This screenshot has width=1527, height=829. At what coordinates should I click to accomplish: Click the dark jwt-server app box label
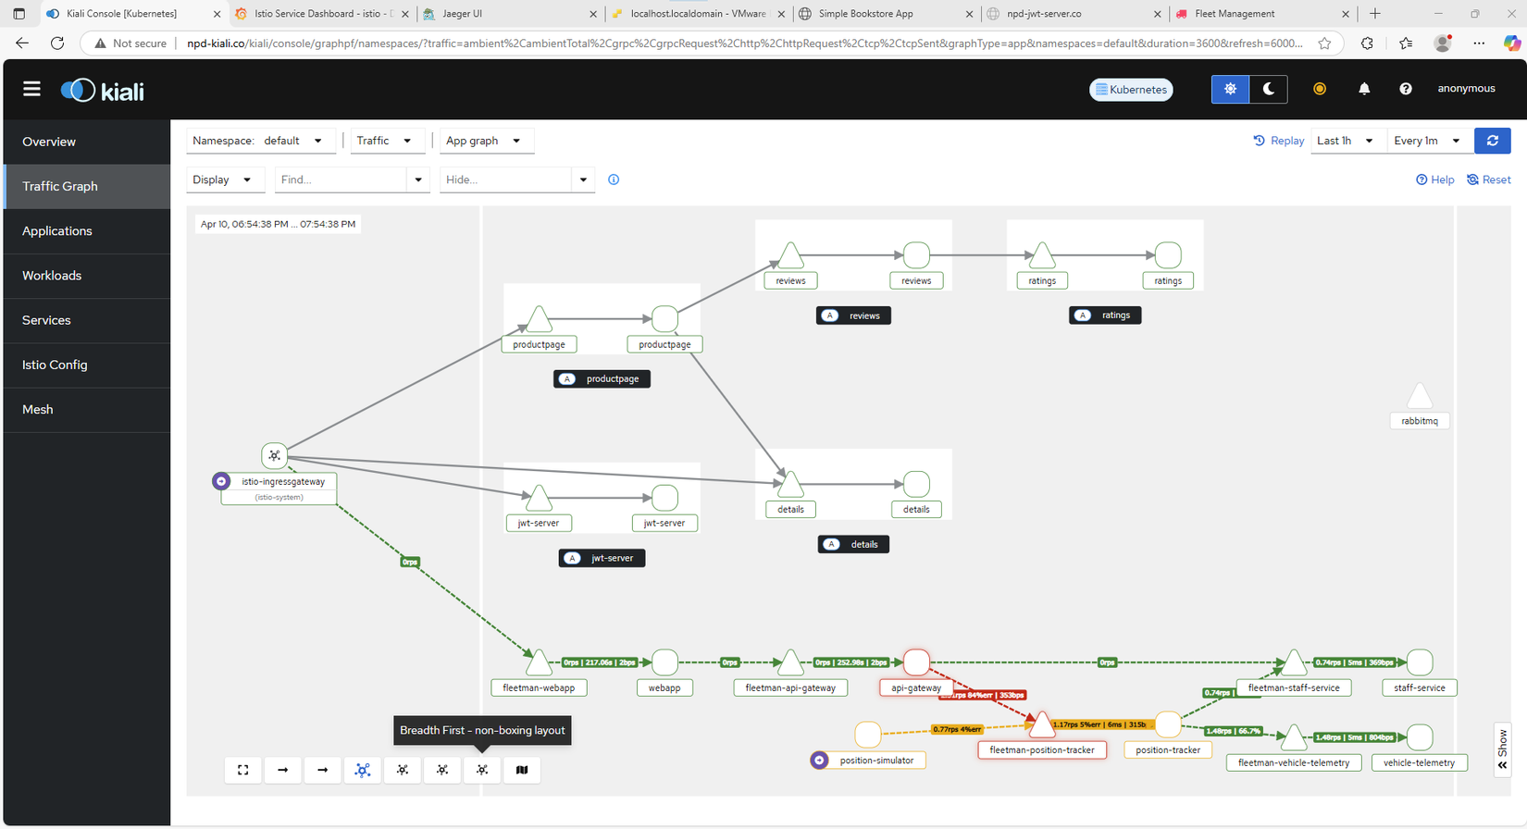coord(602,558)
